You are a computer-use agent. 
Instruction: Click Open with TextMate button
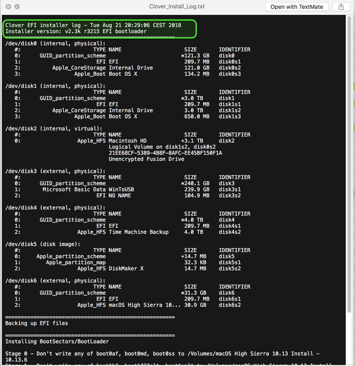tap(297, 7)
